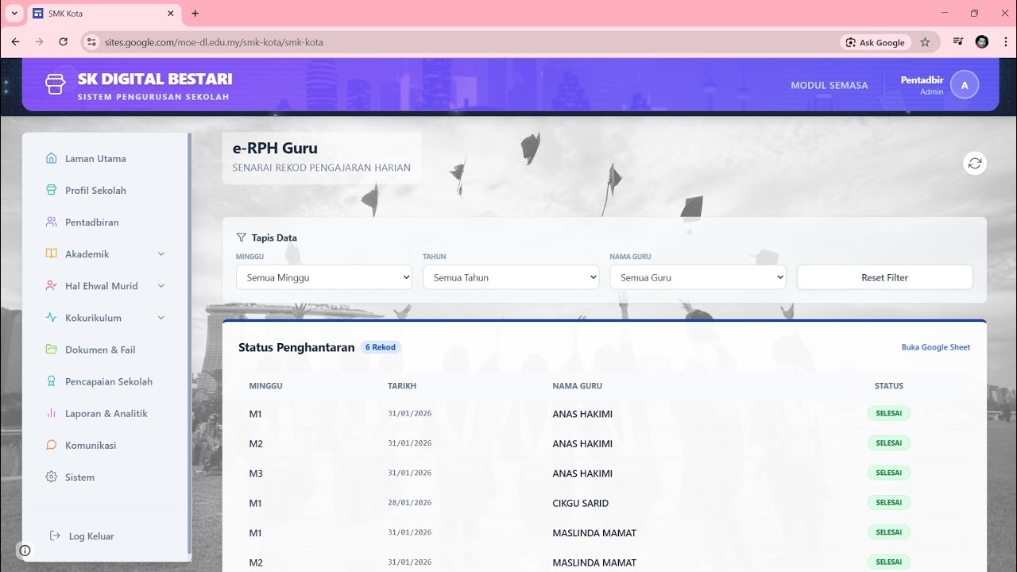
Task: Open the Tahun filter dropdown
Action: coord(511,277)
